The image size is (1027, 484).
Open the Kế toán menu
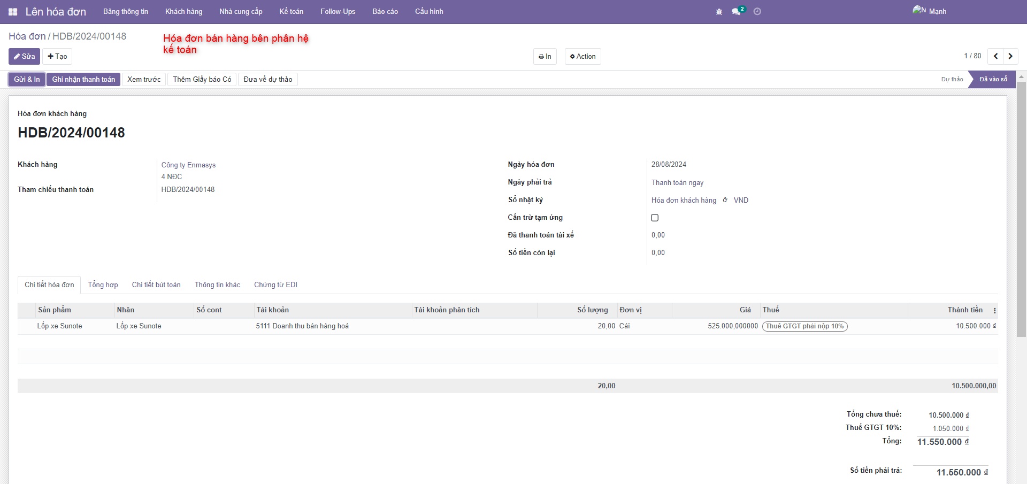click(x=291, y=11)
